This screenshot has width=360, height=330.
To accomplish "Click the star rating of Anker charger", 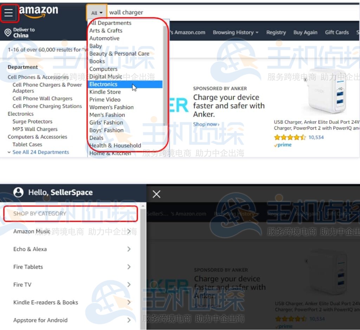I will pos(290,137).
